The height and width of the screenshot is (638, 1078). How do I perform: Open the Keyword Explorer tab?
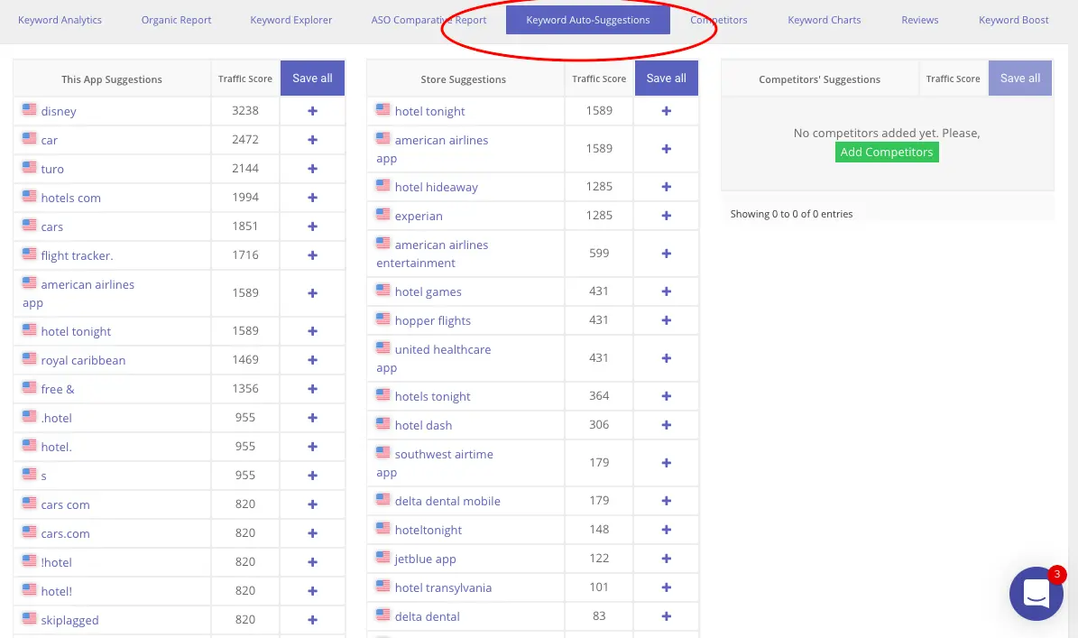point(290,20)
